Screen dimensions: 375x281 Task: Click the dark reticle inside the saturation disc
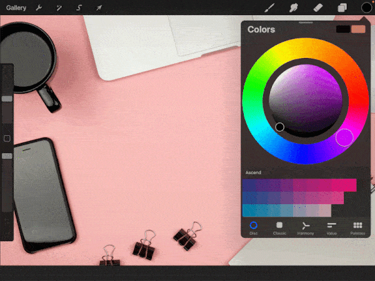[x=279, y=127]
